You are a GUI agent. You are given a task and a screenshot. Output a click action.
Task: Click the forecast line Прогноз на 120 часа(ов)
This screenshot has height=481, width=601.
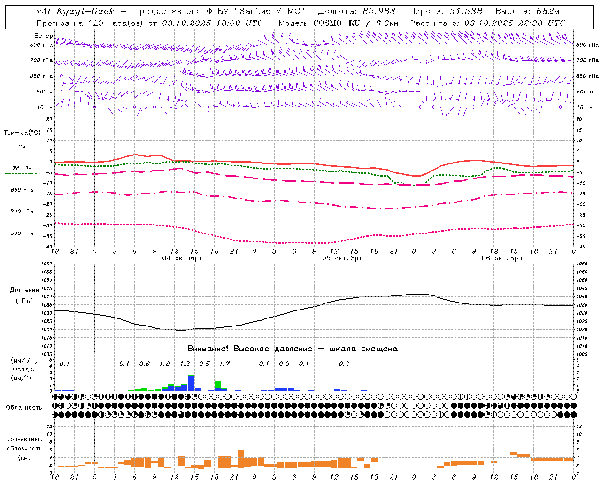[x=91, y=23]
